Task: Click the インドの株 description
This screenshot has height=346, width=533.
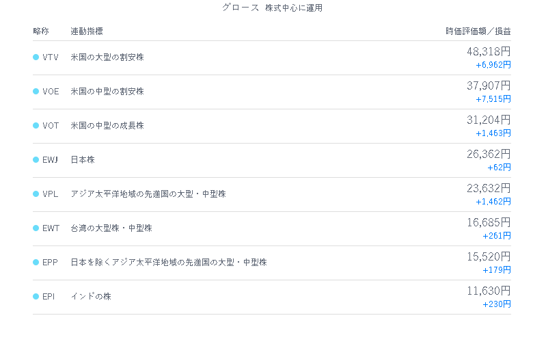Action: pos(91,296)
